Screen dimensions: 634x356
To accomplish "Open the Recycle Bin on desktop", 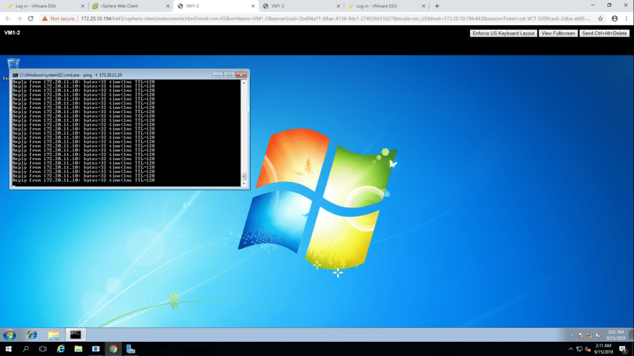I will coord(13,67).
